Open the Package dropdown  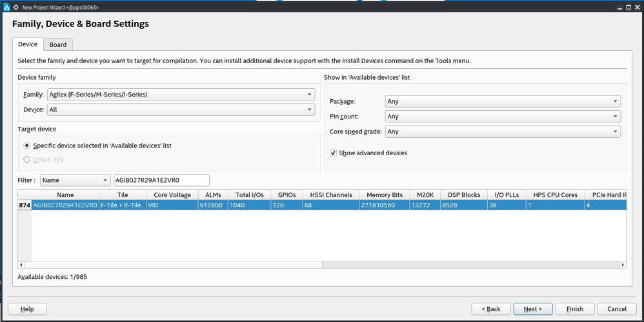coord(503,101)
